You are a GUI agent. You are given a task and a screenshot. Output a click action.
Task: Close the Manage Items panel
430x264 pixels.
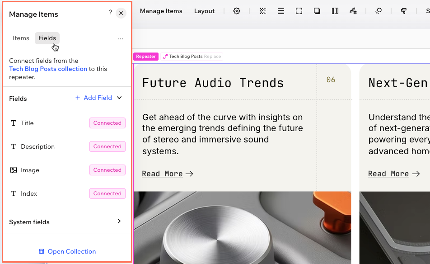pos(121,13)
